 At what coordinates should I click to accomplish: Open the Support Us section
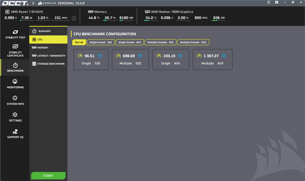15,134
